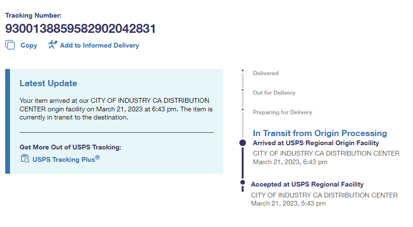
Task: Click the Delivered status label
Action: [265, 73]
